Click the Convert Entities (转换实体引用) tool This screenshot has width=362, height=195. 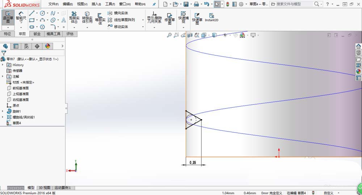[87, 17]
